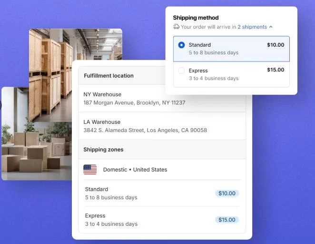The height and width of the screenshot is (244, 315).
Task: Click the $15.00 price in Shipping method
Action: 276,70
